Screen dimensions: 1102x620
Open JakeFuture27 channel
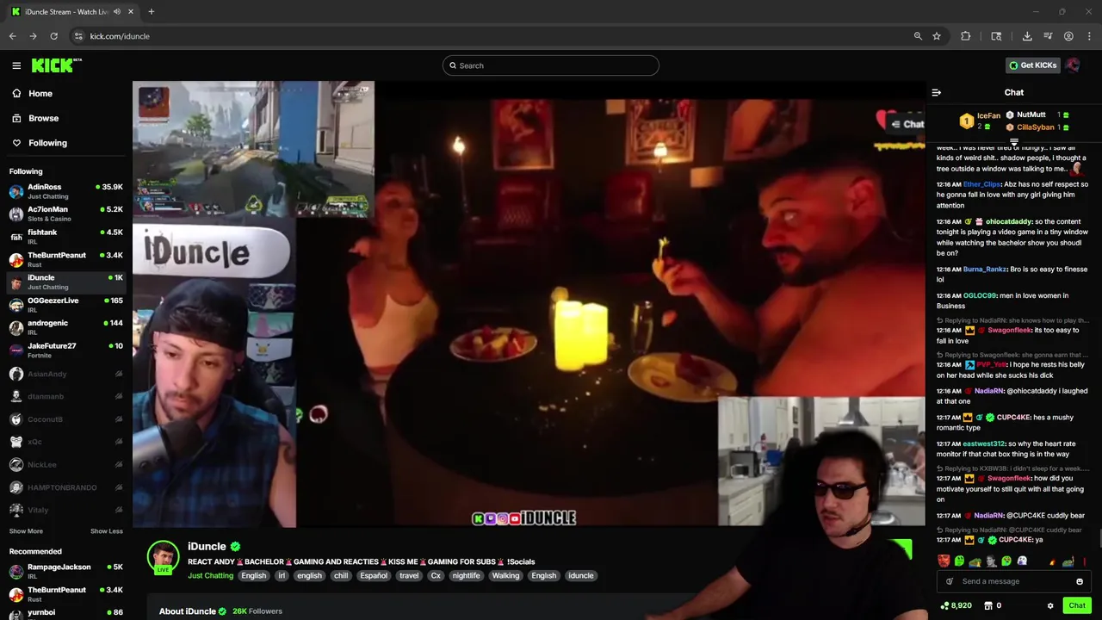tap(65, 350)
